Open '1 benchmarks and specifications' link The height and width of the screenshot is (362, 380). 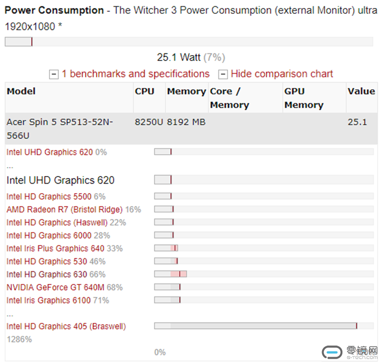pyautogui.click(x=136, y=74)
